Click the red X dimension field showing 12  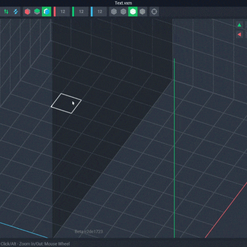tap(63, 11)
